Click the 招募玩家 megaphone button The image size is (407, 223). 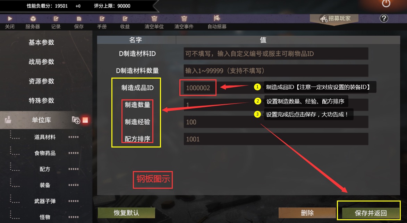(x=334, y=19)
